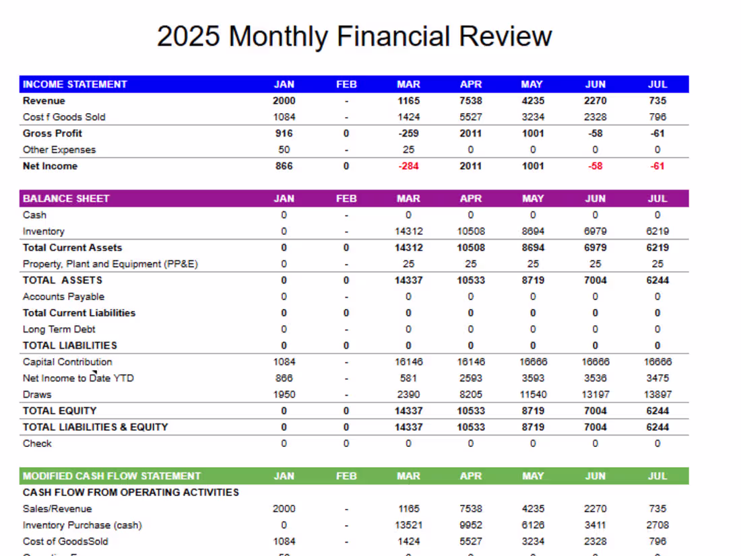741x556 pixels.
Task: Click the 2025 Monthly Financial Review title
Action: (x=353, y=36)
